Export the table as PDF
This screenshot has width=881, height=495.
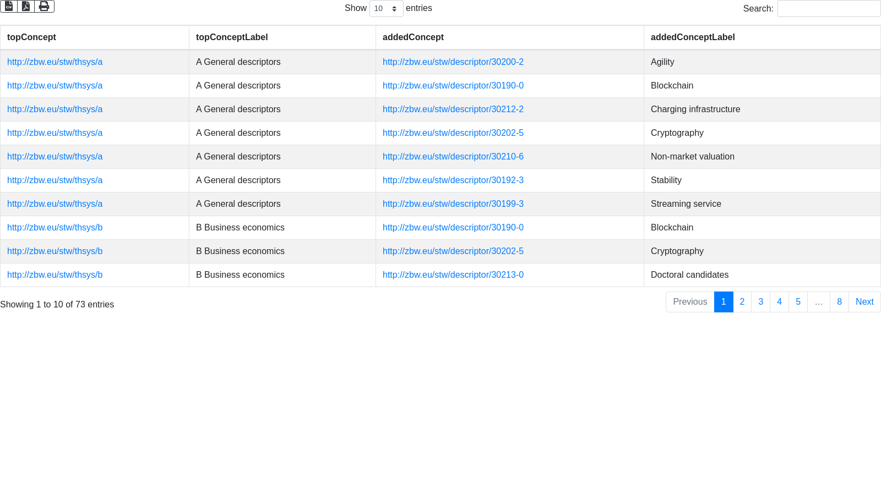(x=26, y=6)
